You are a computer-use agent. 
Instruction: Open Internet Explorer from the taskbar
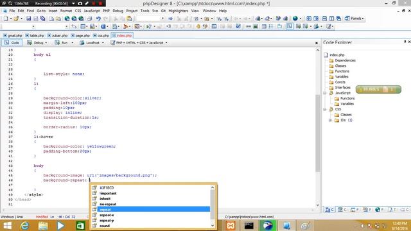(x=25, y=225)
